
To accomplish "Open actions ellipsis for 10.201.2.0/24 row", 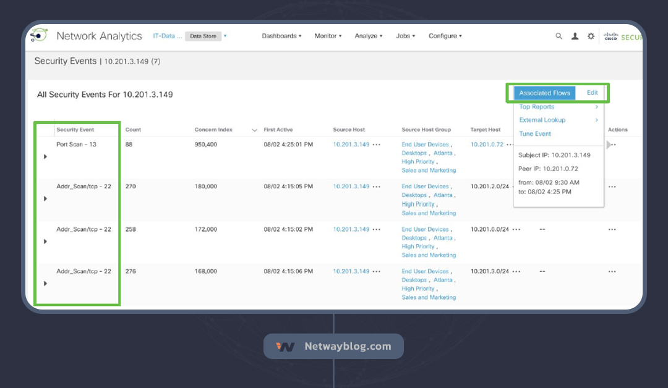I will pos(612,187).
